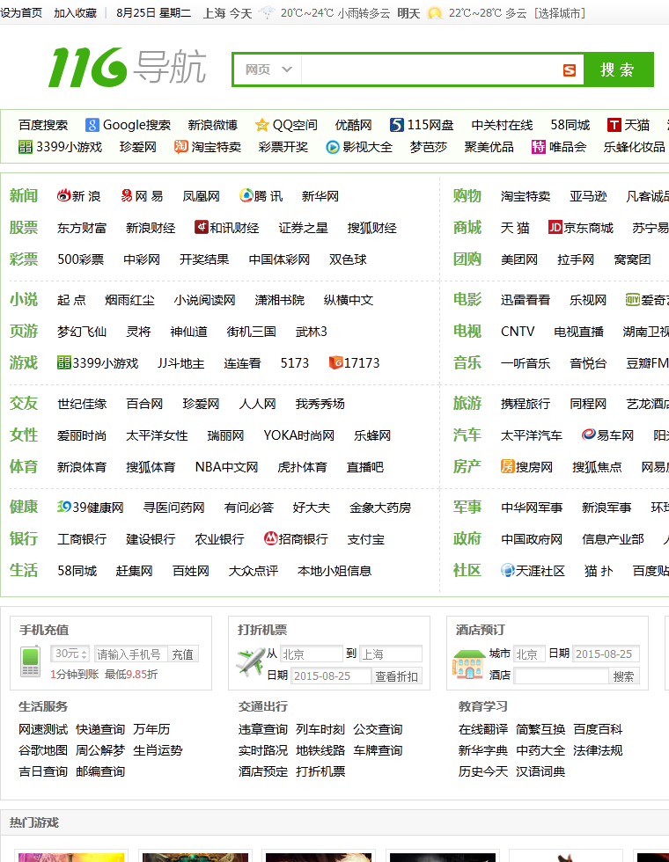Click the pink 唯品会 icon
Screen dimensions: 669x862
click(x=538, y=147)
